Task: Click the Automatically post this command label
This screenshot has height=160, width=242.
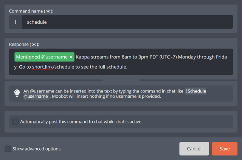Action: [x=81, y=122]
